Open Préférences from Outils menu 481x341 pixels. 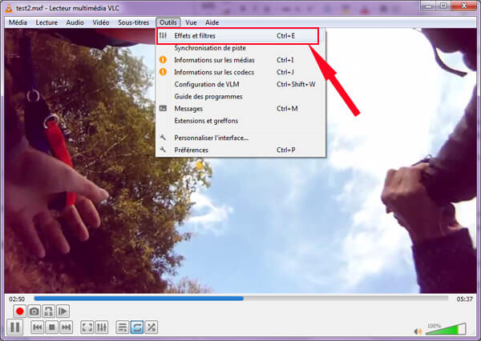240,150
